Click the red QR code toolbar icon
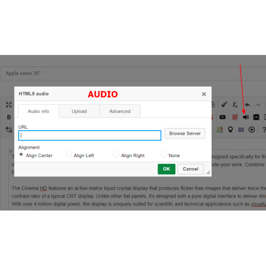This screenshot has height=266, width=266. (x=235, y=117)
